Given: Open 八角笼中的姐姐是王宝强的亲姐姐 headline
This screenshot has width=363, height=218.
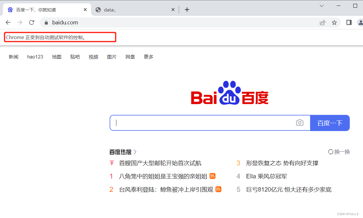Looking at the screenshot, I should tap(163, 176).
